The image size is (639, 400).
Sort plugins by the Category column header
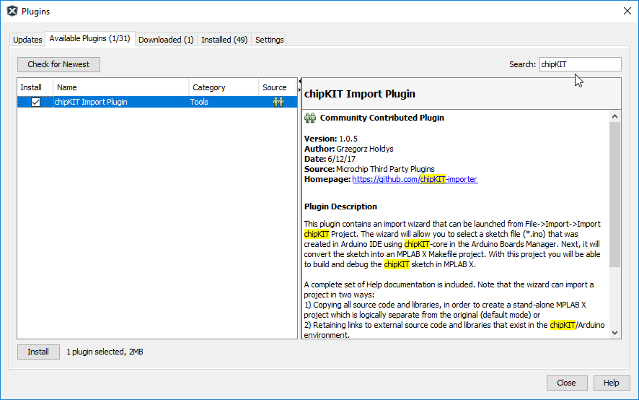pos(224,87)
